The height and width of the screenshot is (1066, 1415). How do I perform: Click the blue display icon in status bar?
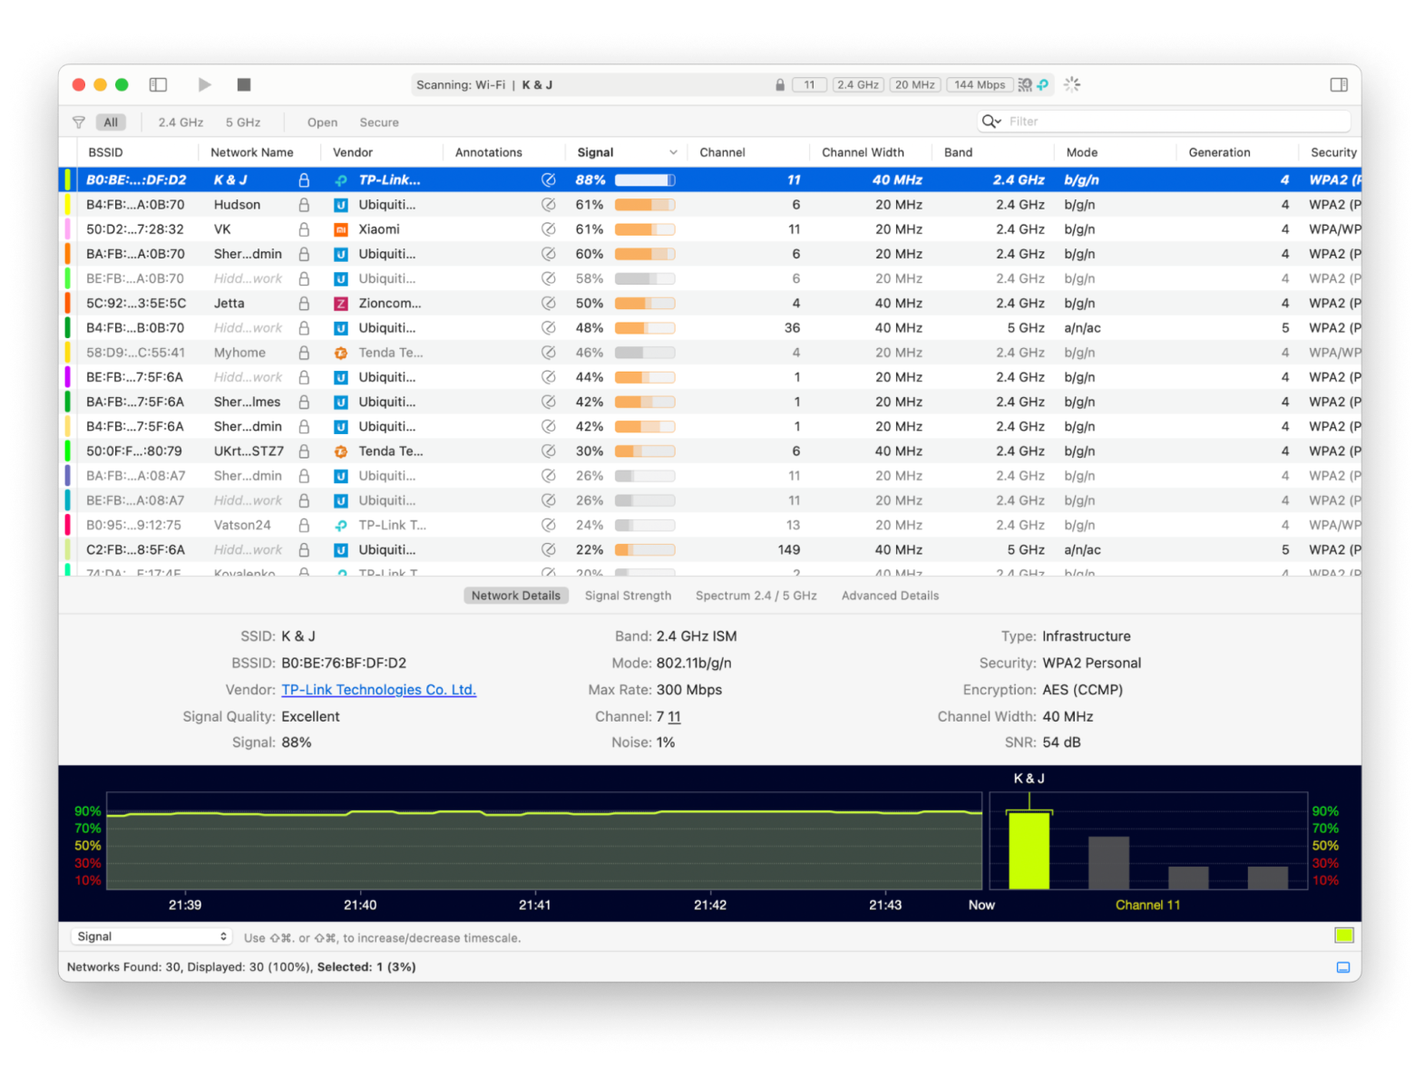click(x=1343, y=967)
